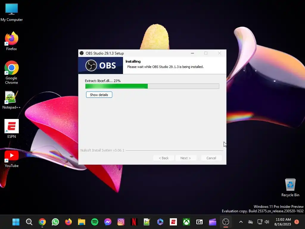The image size is (305, 229).
Task: Launch Firefox from the taskbar
Action: point(69,222)
